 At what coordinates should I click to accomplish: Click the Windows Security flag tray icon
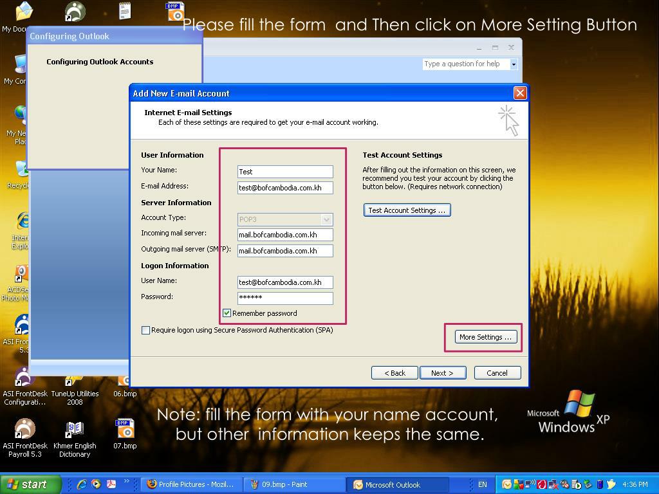[519, 484]
